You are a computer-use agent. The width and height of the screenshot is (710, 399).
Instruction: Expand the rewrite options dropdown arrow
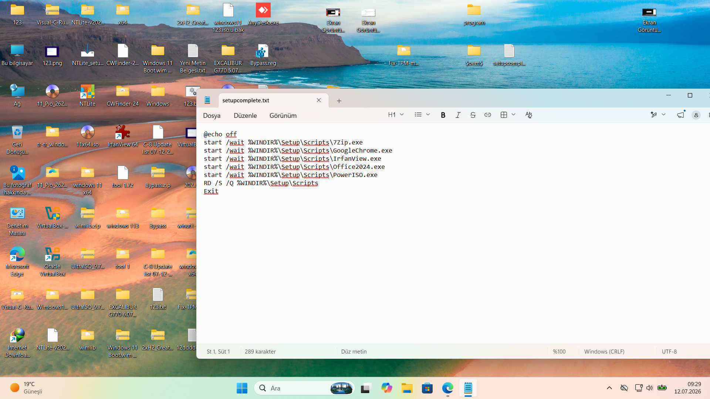pos(663,115)
